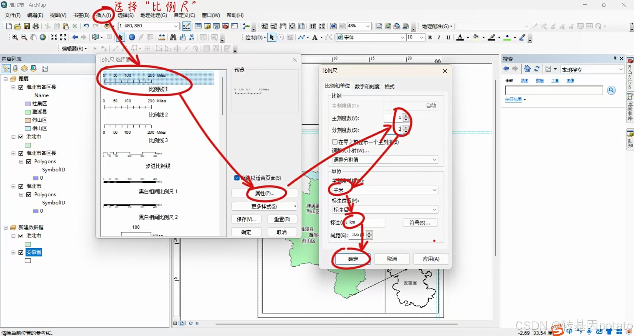This screenshot has height=336, width=634.
Task: Click Italic text formatting button
Action: [439, 37]
